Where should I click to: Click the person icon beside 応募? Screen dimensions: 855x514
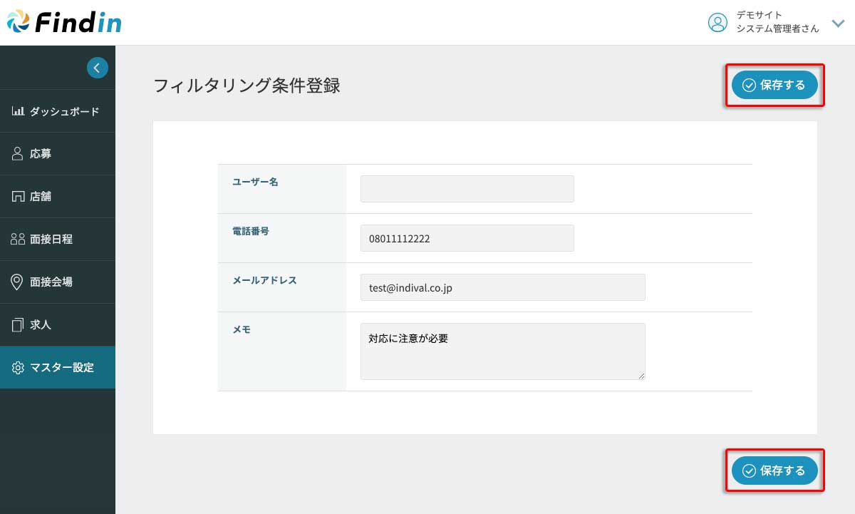pos(19,154)
